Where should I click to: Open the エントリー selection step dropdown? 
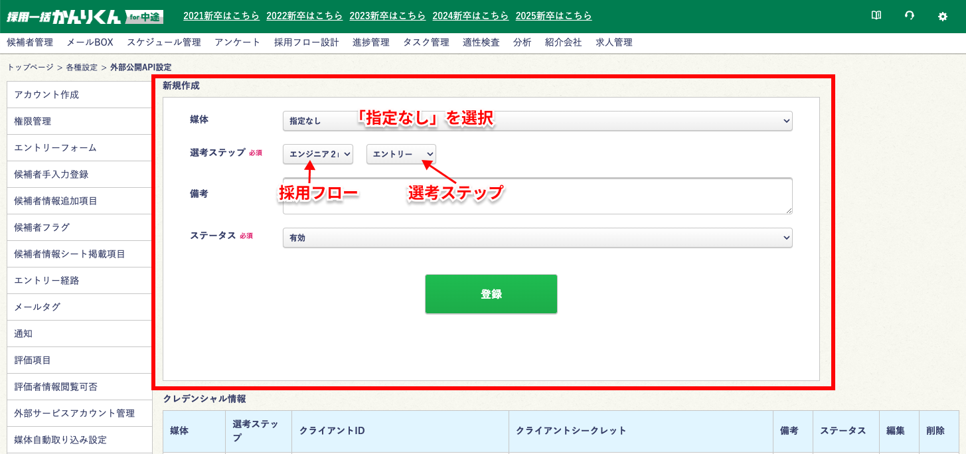click(401, 154)
